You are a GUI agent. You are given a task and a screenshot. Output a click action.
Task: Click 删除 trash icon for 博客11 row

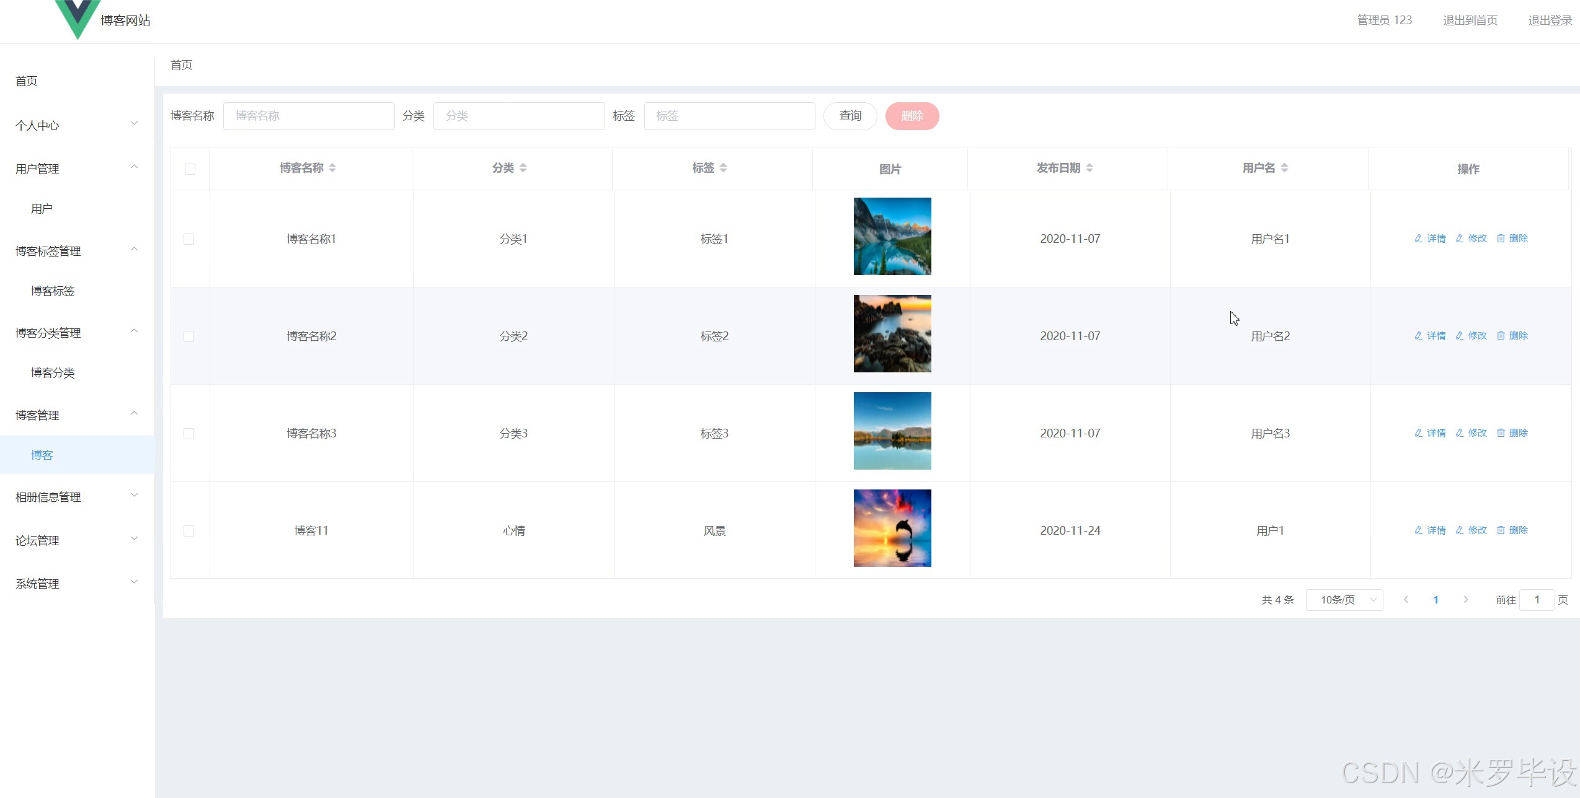[x=1501, y=530]
